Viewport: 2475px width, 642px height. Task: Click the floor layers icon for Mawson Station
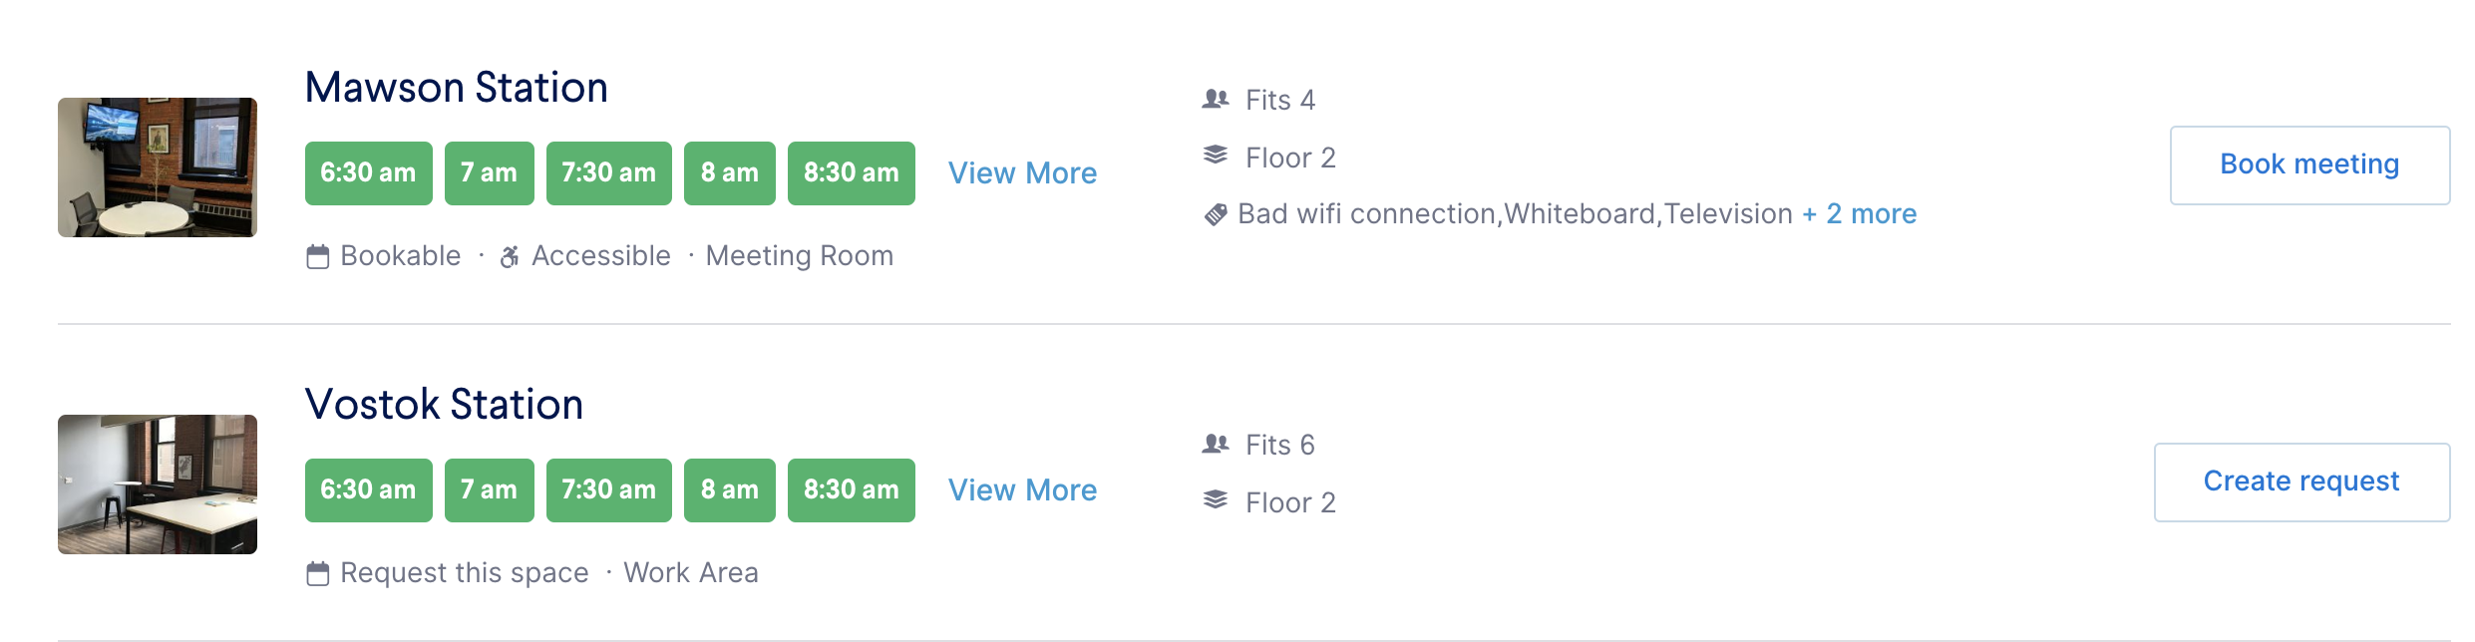coord(1215,156)
